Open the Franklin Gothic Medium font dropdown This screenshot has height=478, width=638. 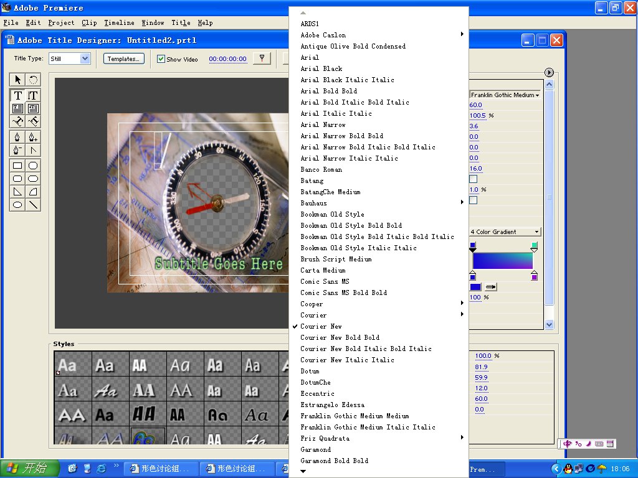point(505,95)
